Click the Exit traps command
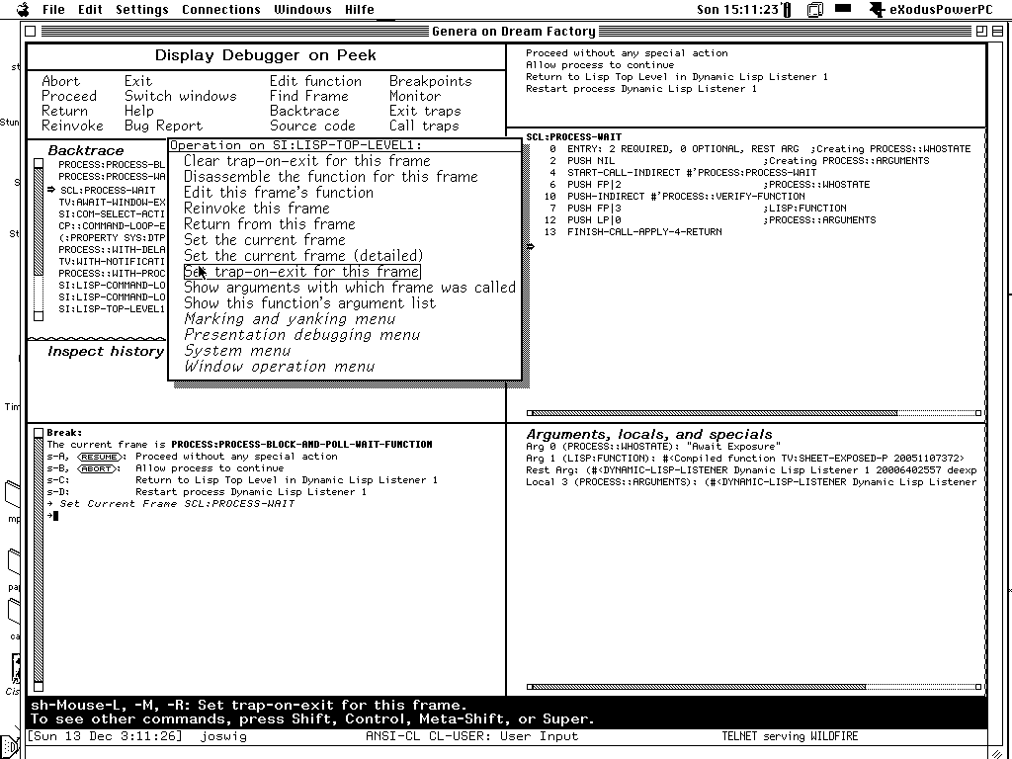 click(x=425, y=111)
